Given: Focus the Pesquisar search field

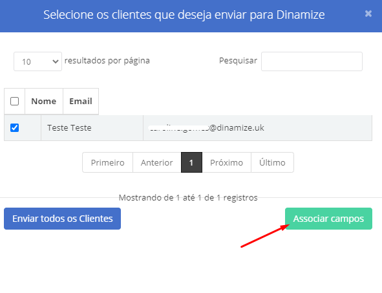Looking at the screenshot, I should [x=312, y=61].
